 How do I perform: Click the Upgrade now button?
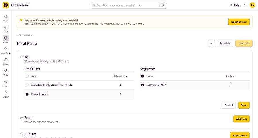239,22
